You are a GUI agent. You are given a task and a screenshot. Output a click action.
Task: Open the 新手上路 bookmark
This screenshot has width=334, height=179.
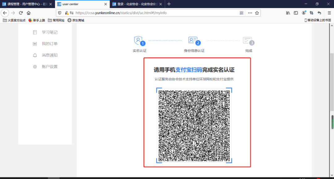36,20
